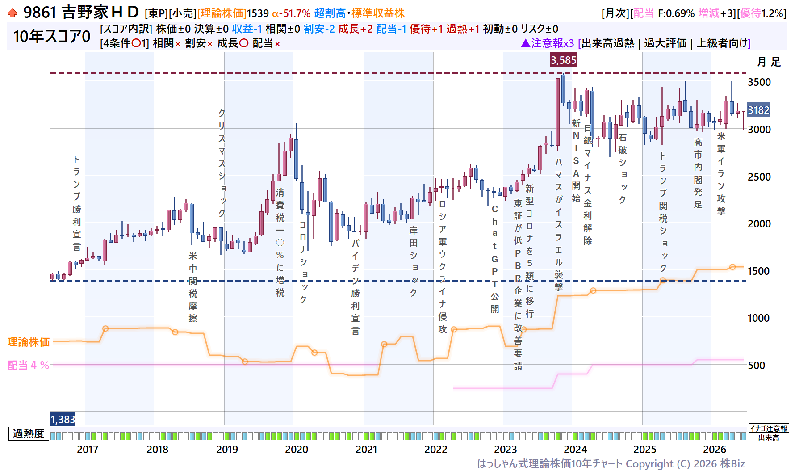This screenshot has height=471, width=795.
Task: Click the バイデン勝利宣言 event annotation
Action: (x=356, y=287)
